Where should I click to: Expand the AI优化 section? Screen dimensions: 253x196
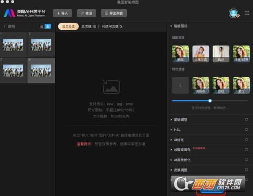[177, 140]
